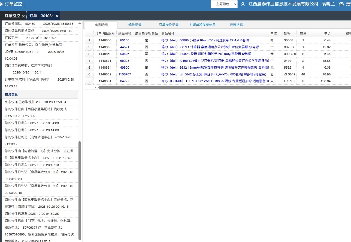Click product code link 1108787
The width and height of the screenshot is (351, 242).
125,74
